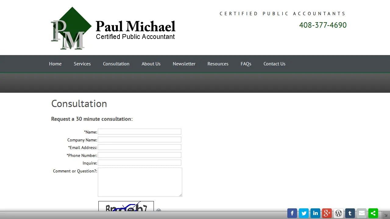Focus the Name input field
The image size is (390, 219).
[140, 132]
